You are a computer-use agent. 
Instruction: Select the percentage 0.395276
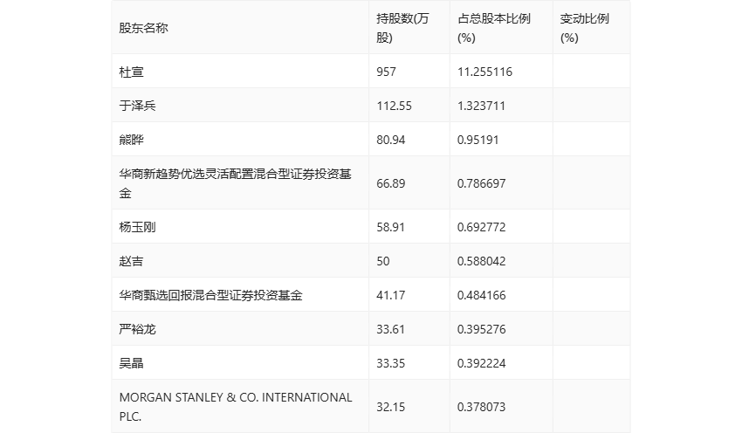481,329
